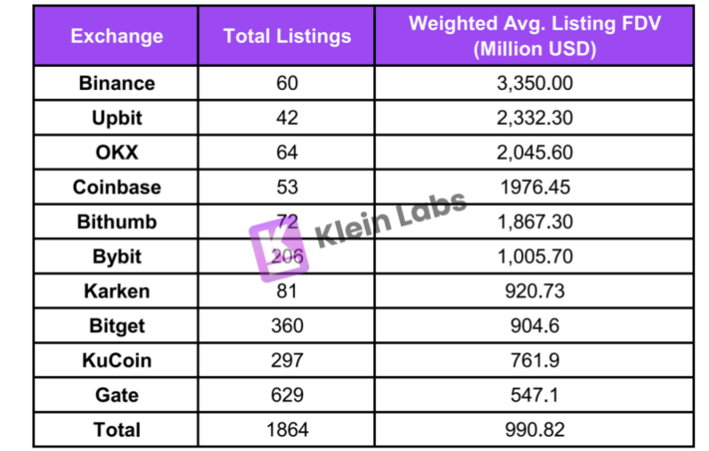This screenshot has height=451, width=709.
Task: Click the Weighted Avg. Listing FDV header
Action: click(534, 37)
